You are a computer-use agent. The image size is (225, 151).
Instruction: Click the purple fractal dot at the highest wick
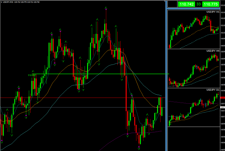pyautogui.click(x=106, y=9)
